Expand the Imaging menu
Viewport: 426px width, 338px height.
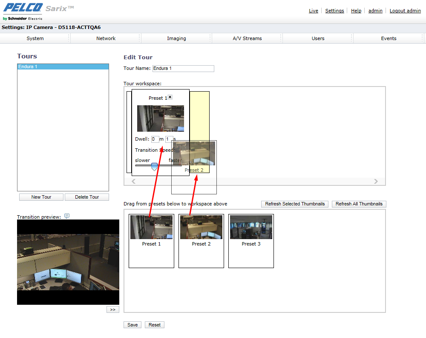pos(176,38)
